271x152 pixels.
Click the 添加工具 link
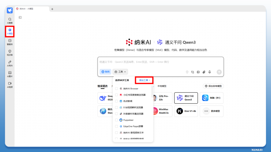145,80
